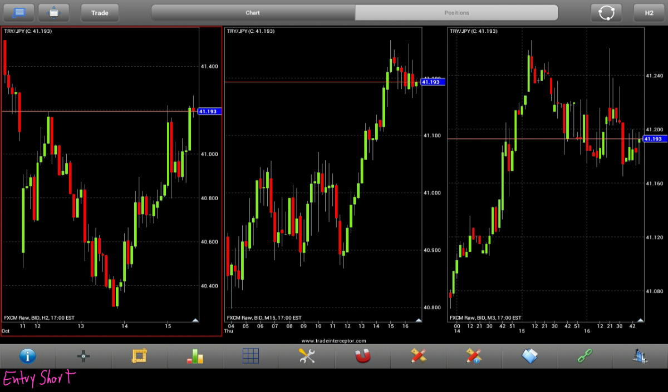Viewport: 668px width, 392px height.
Task: Expand the M3 chart corner triangle
Action: coord(640,320)
